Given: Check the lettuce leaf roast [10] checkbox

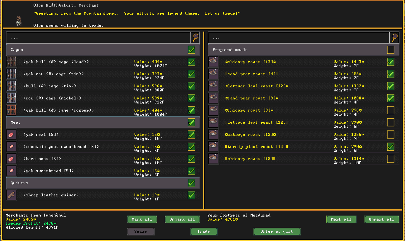Looking at the screenshot, I should [391, 122].
